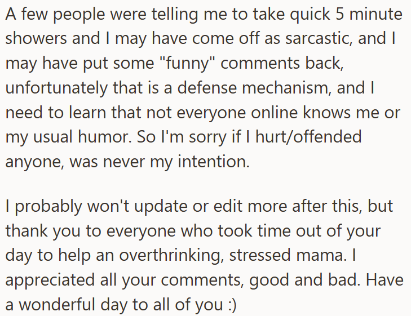Screen dimensions: 411x316
Task: Click the phrase "defense mechanism"
Action: (253, 88)
